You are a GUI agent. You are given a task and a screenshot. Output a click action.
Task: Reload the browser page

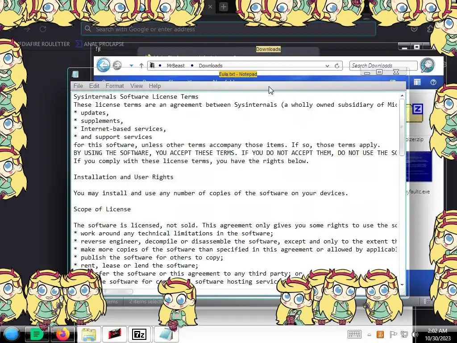coord(43,29)
